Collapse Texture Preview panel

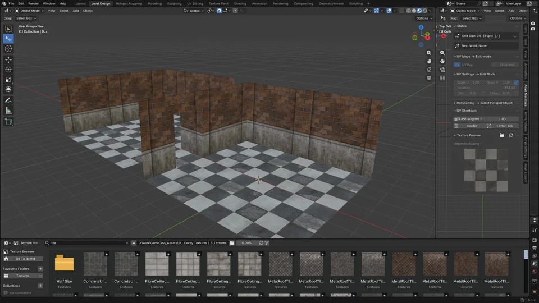coord(454,135)
